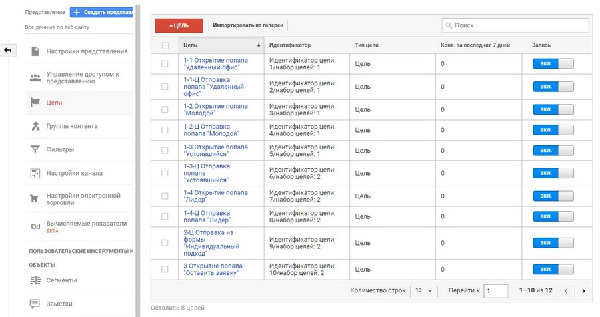Click the back arrow icon
Image resolution: width=600 pixels, height=317 pixels.
tap(7, 50)
